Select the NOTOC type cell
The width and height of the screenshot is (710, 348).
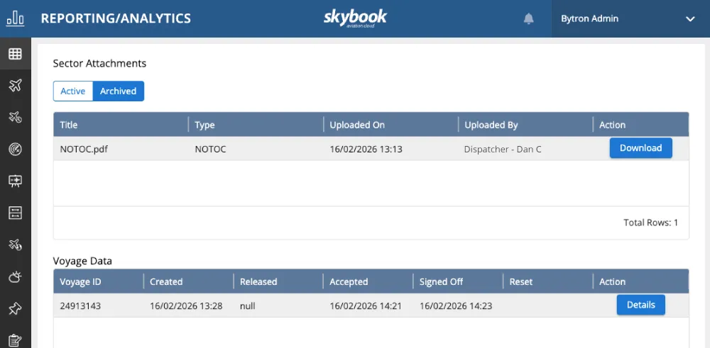(x=210, y=149)
